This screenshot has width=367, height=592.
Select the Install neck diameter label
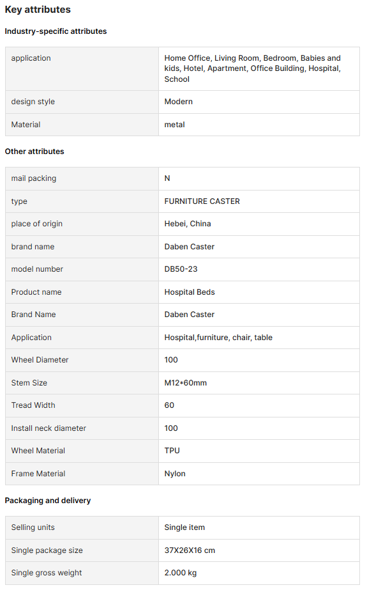tap(49, 428)
